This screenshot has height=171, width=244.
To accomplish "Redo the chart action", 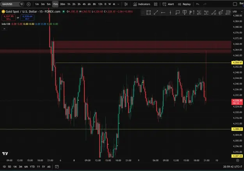I will [x=205, y=4].
